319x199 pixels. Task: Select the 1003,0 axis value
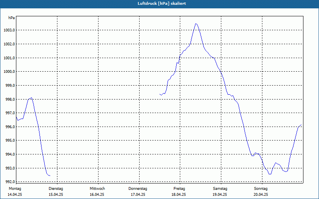click(x=9, y=30)
